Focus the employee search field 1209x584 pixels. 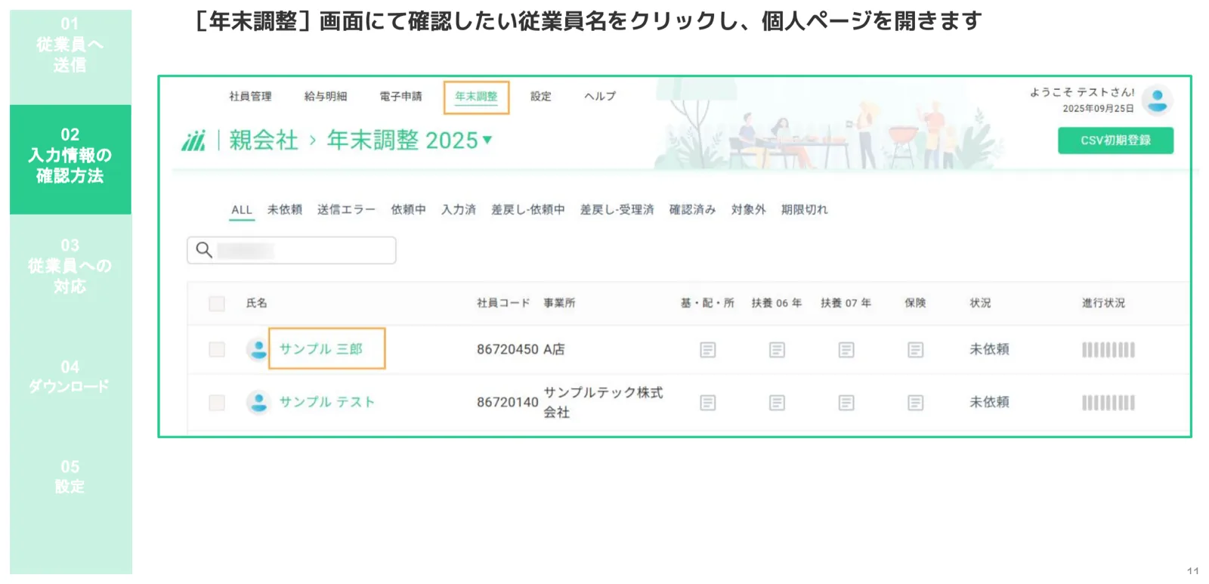(292, 250)
